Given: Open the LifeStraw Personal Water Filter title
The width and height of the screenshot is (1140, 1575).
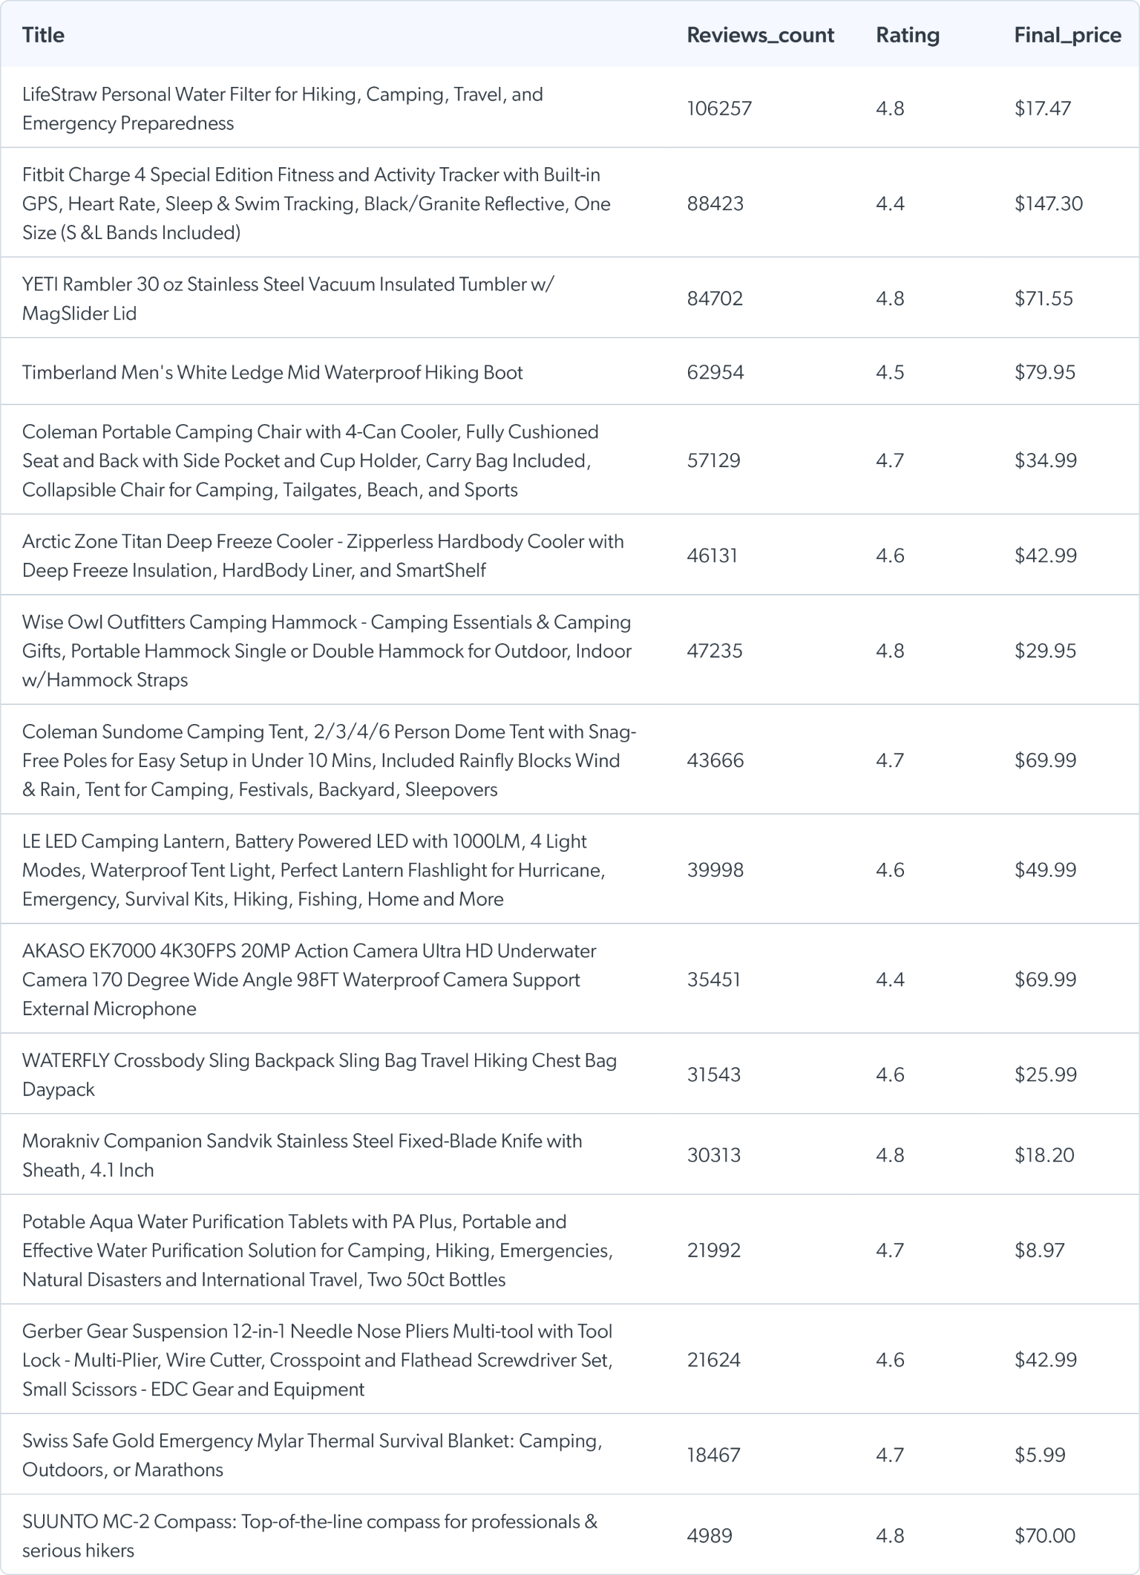Looking at the screenshot, I should pyautogui.click(x=282, y=108).
